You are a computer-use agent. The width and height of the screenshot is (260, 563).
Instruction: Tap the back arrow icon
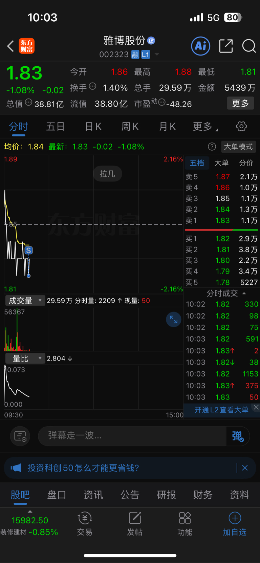pyautogui.click(x=10, y=46)
